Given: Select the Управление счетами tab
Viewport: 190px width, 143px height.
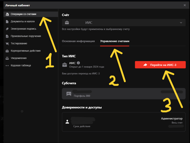Looking at the screenshot, I should [115, 41].
